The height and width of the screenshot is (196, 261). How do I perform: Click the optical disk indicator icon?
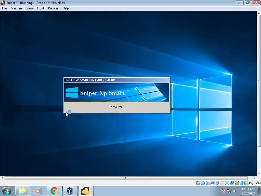[x=203, y=183]
